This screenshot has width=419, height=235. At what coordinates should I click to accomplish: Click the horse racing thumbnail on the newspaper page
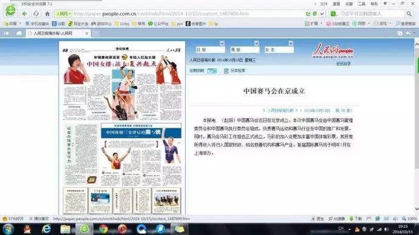[166, 200]
